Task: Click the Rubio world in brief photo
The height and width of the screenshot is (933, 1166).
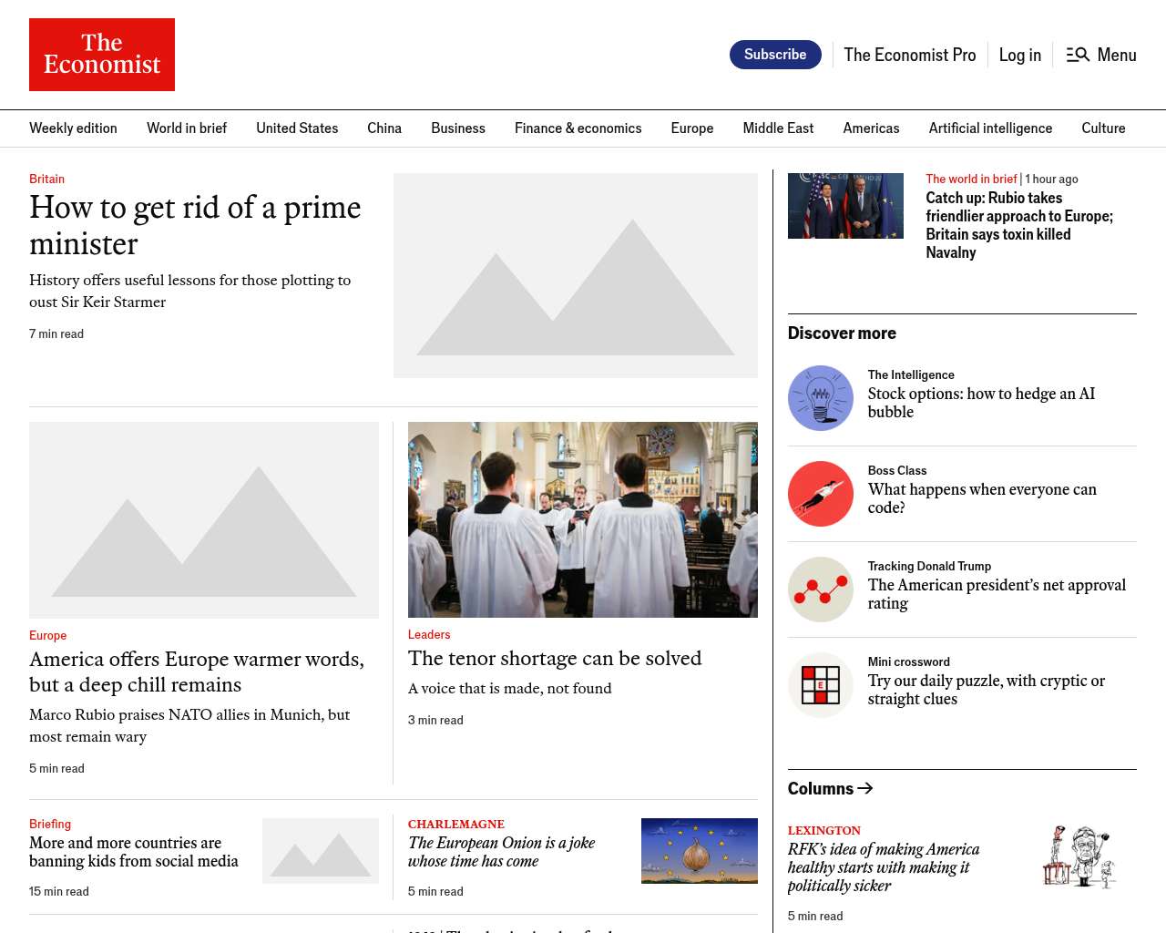Action: click(845, 206)
